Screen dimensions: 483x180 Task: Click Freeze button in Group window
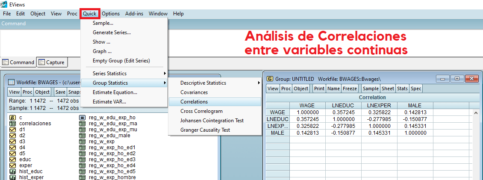pos(350,89)
